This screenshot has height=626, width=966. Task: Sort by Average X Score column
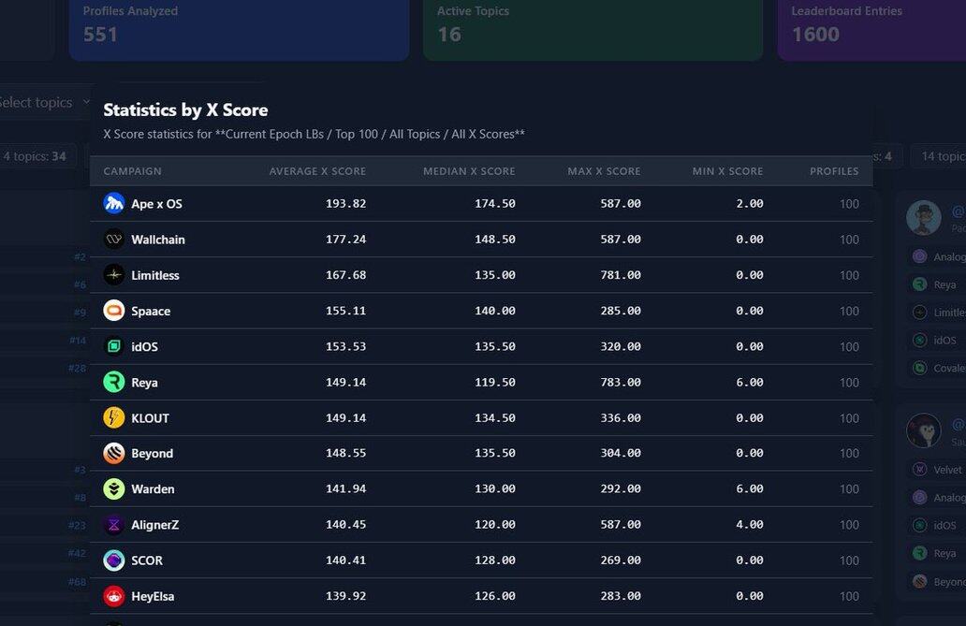tap(317, 171)
